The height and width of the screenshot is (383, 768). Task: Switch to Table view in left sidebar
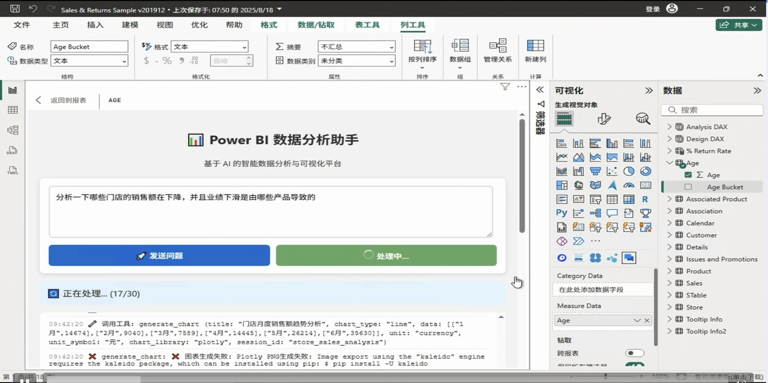point(13,110)
